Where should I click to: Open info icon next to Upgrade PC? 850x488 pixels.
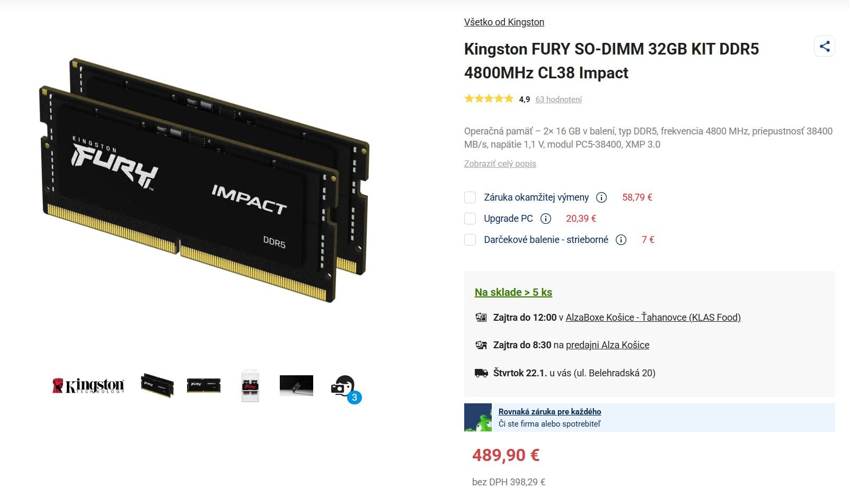(x=546, y=219)
